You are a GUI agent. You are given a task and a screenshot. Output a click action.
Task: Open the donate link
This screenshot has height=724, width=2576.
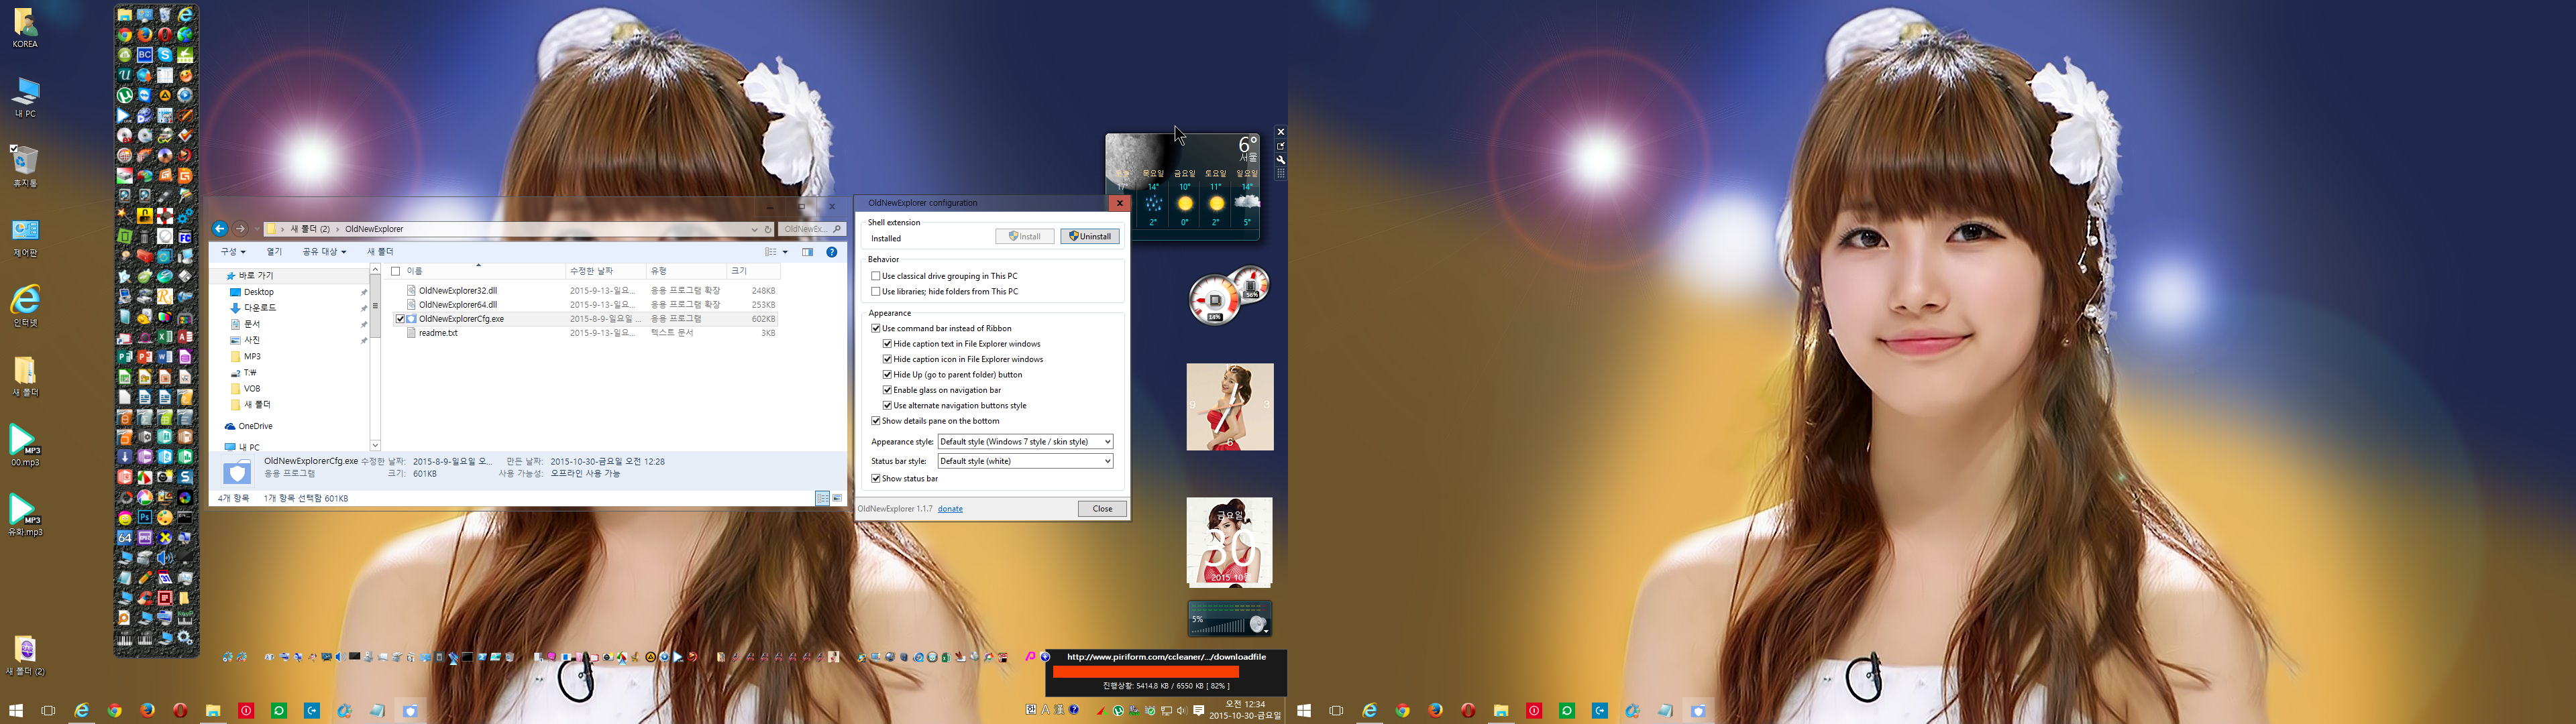coord(950,509)
